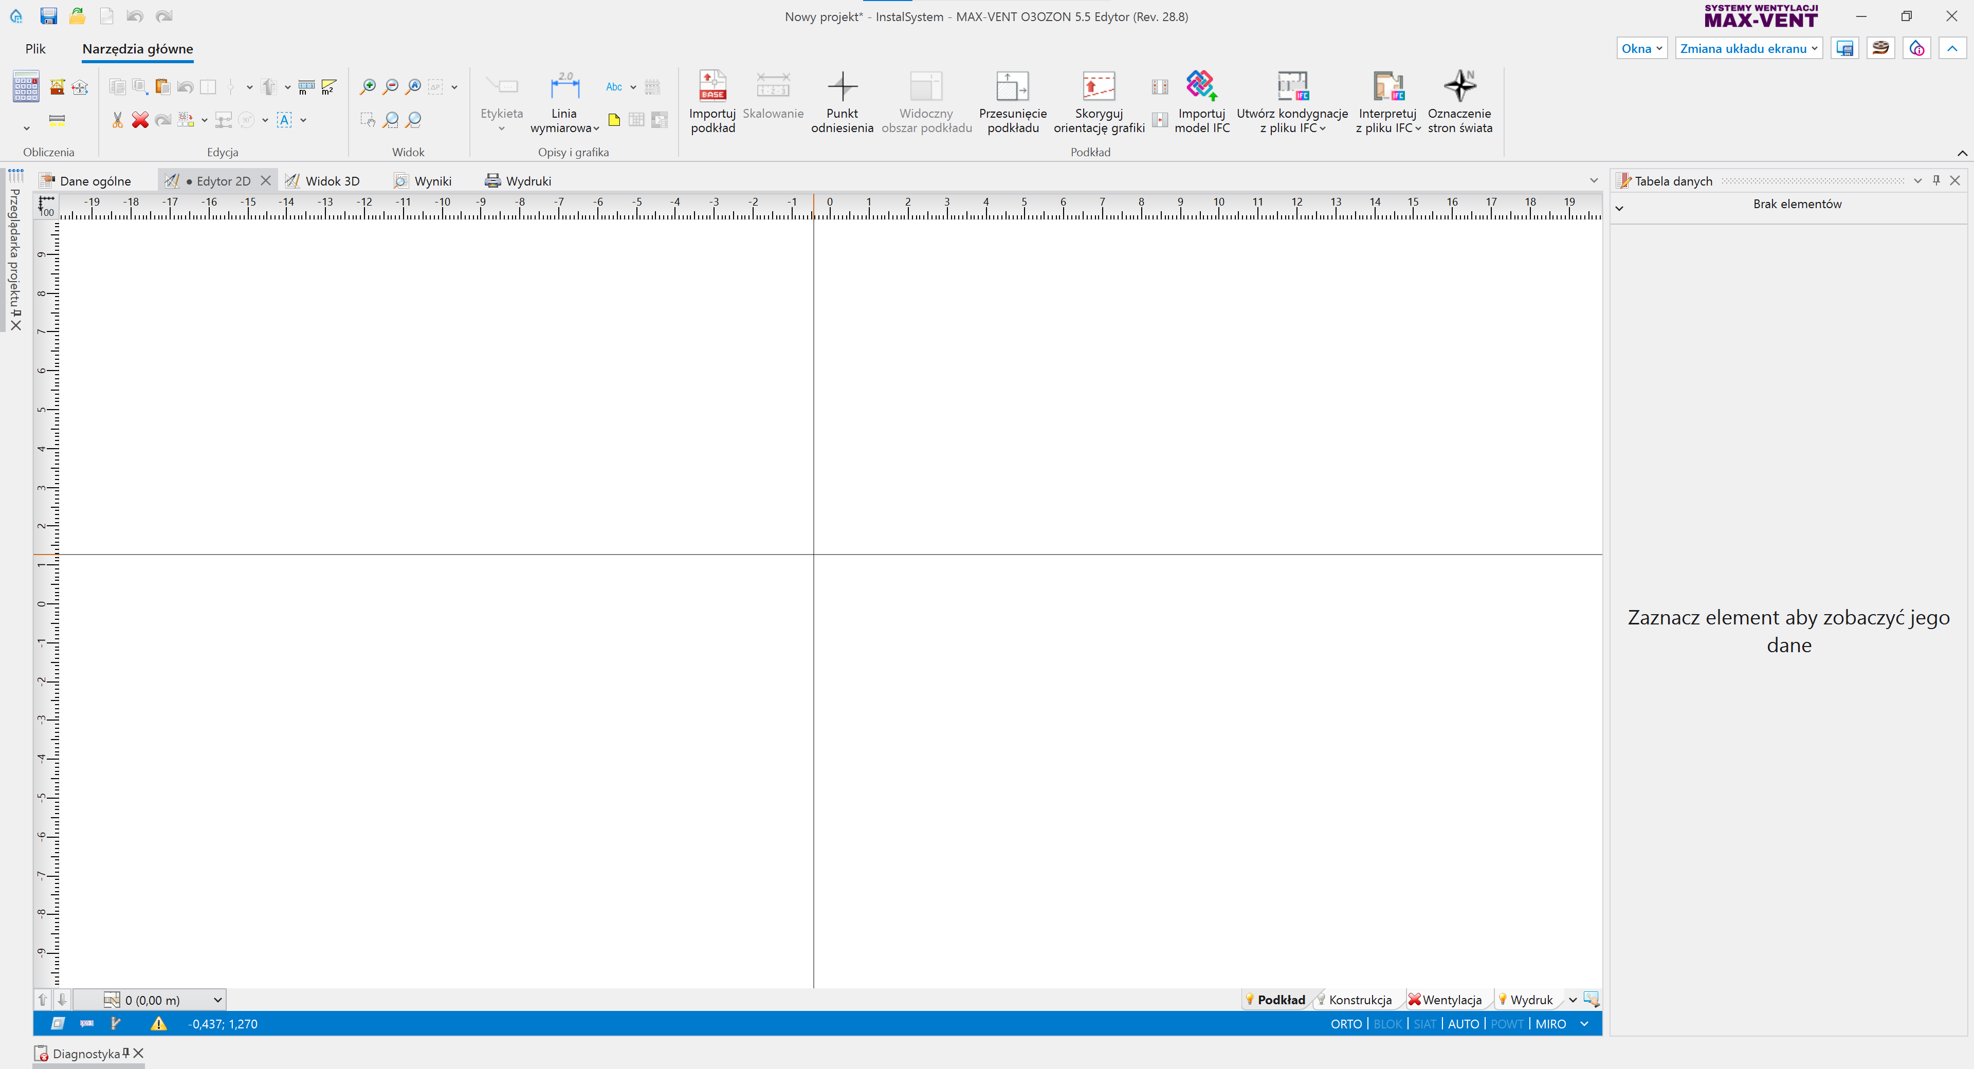This screenshot has width=1974, height=1069.
Task: Expand the document tabs overflow chevron
Action: pos(1594,181)
